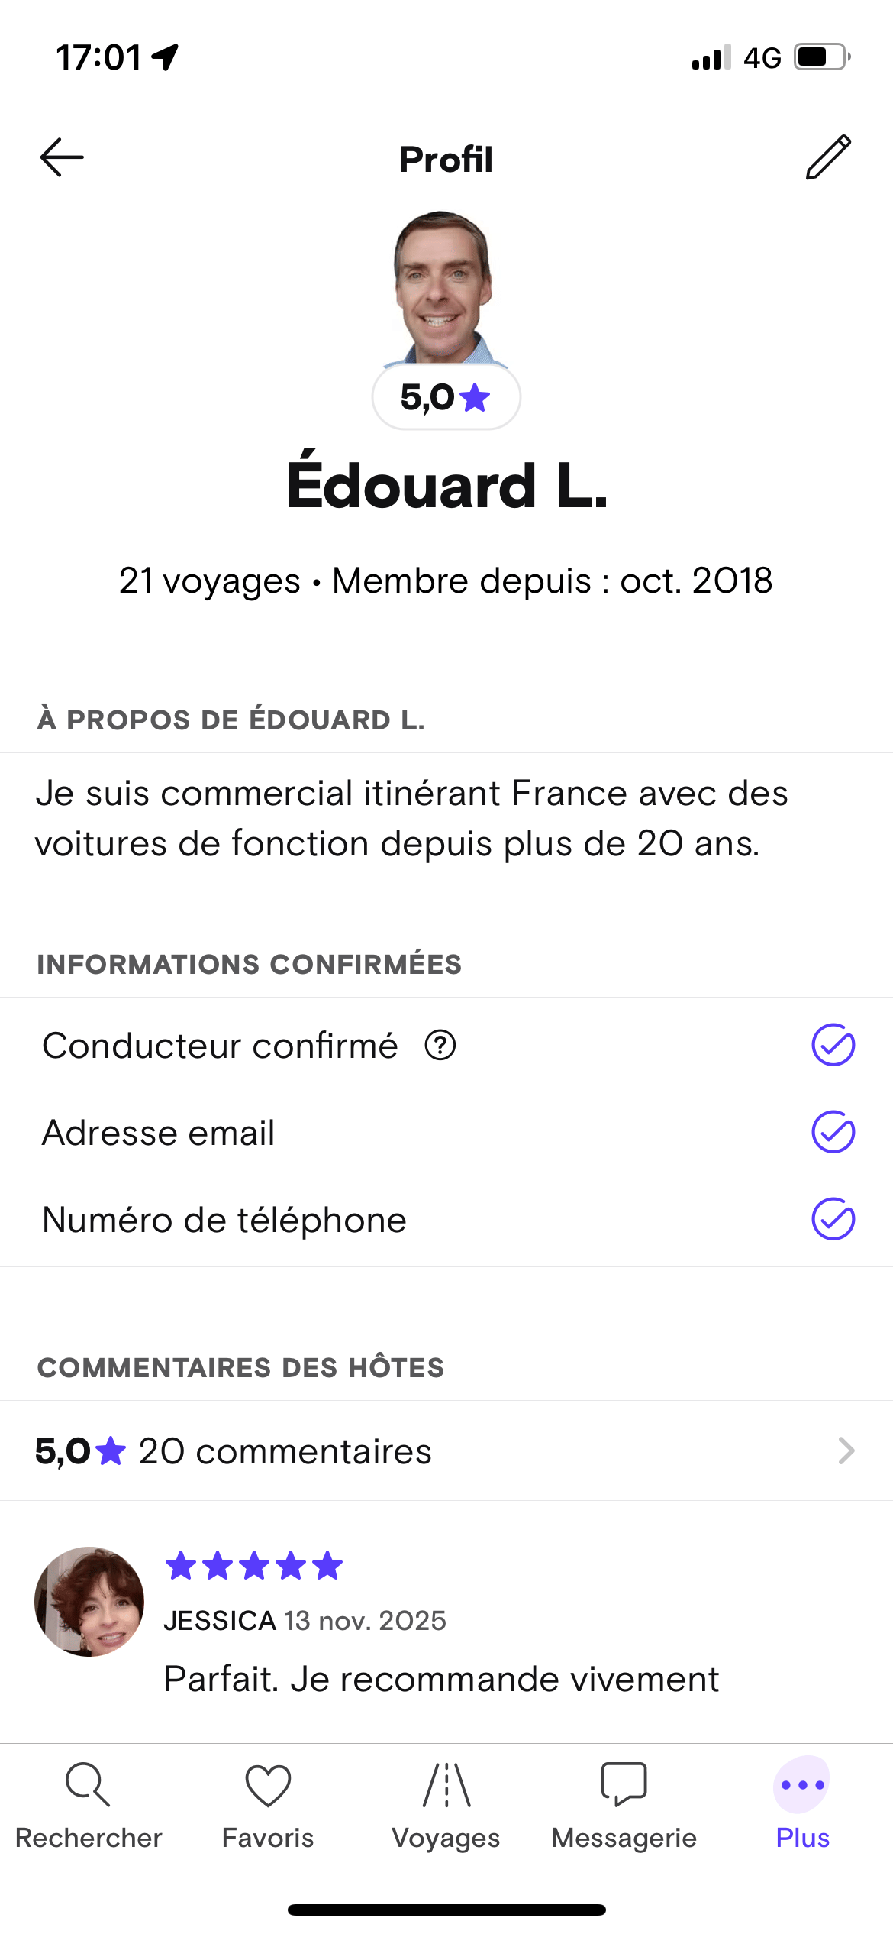This screenshot has height=1934, width=893.
Task: Tap the battery status indicator
Action: point(822,57)
